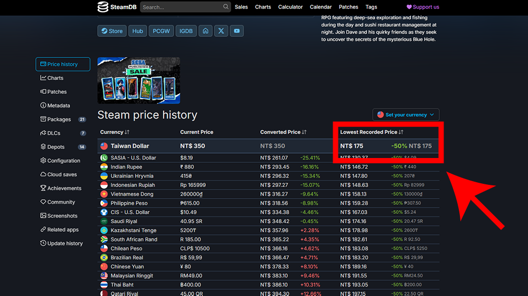Click the Current Price column header
Screen dimensions: 528x296
(196, 132)
